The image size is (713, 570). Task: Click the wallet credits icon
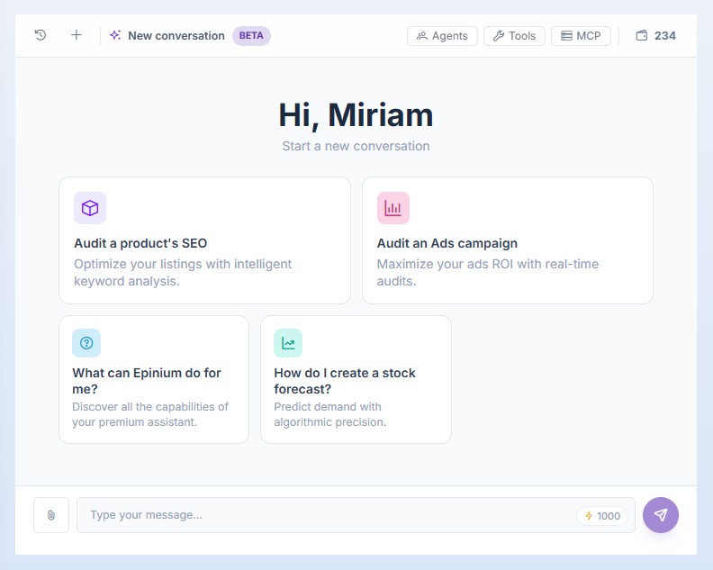click(x=642, y=35)
